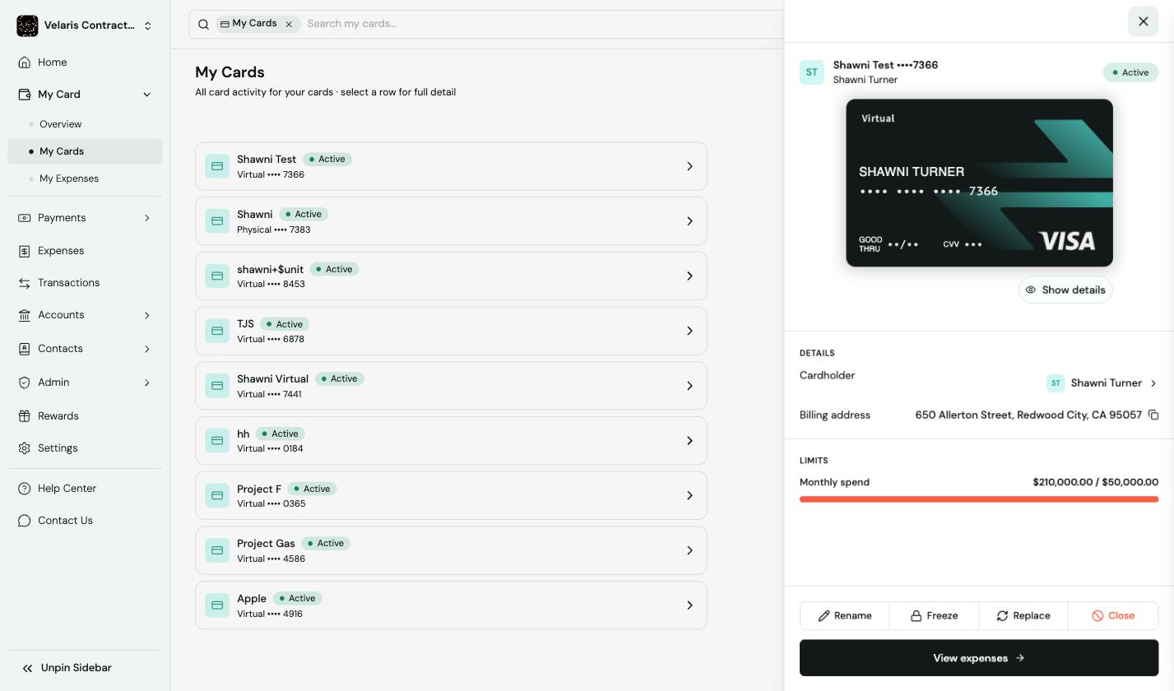Screen dimensions: 1174x691
Task: Expand the Contacts section chevron
Action: pos(147,349)
